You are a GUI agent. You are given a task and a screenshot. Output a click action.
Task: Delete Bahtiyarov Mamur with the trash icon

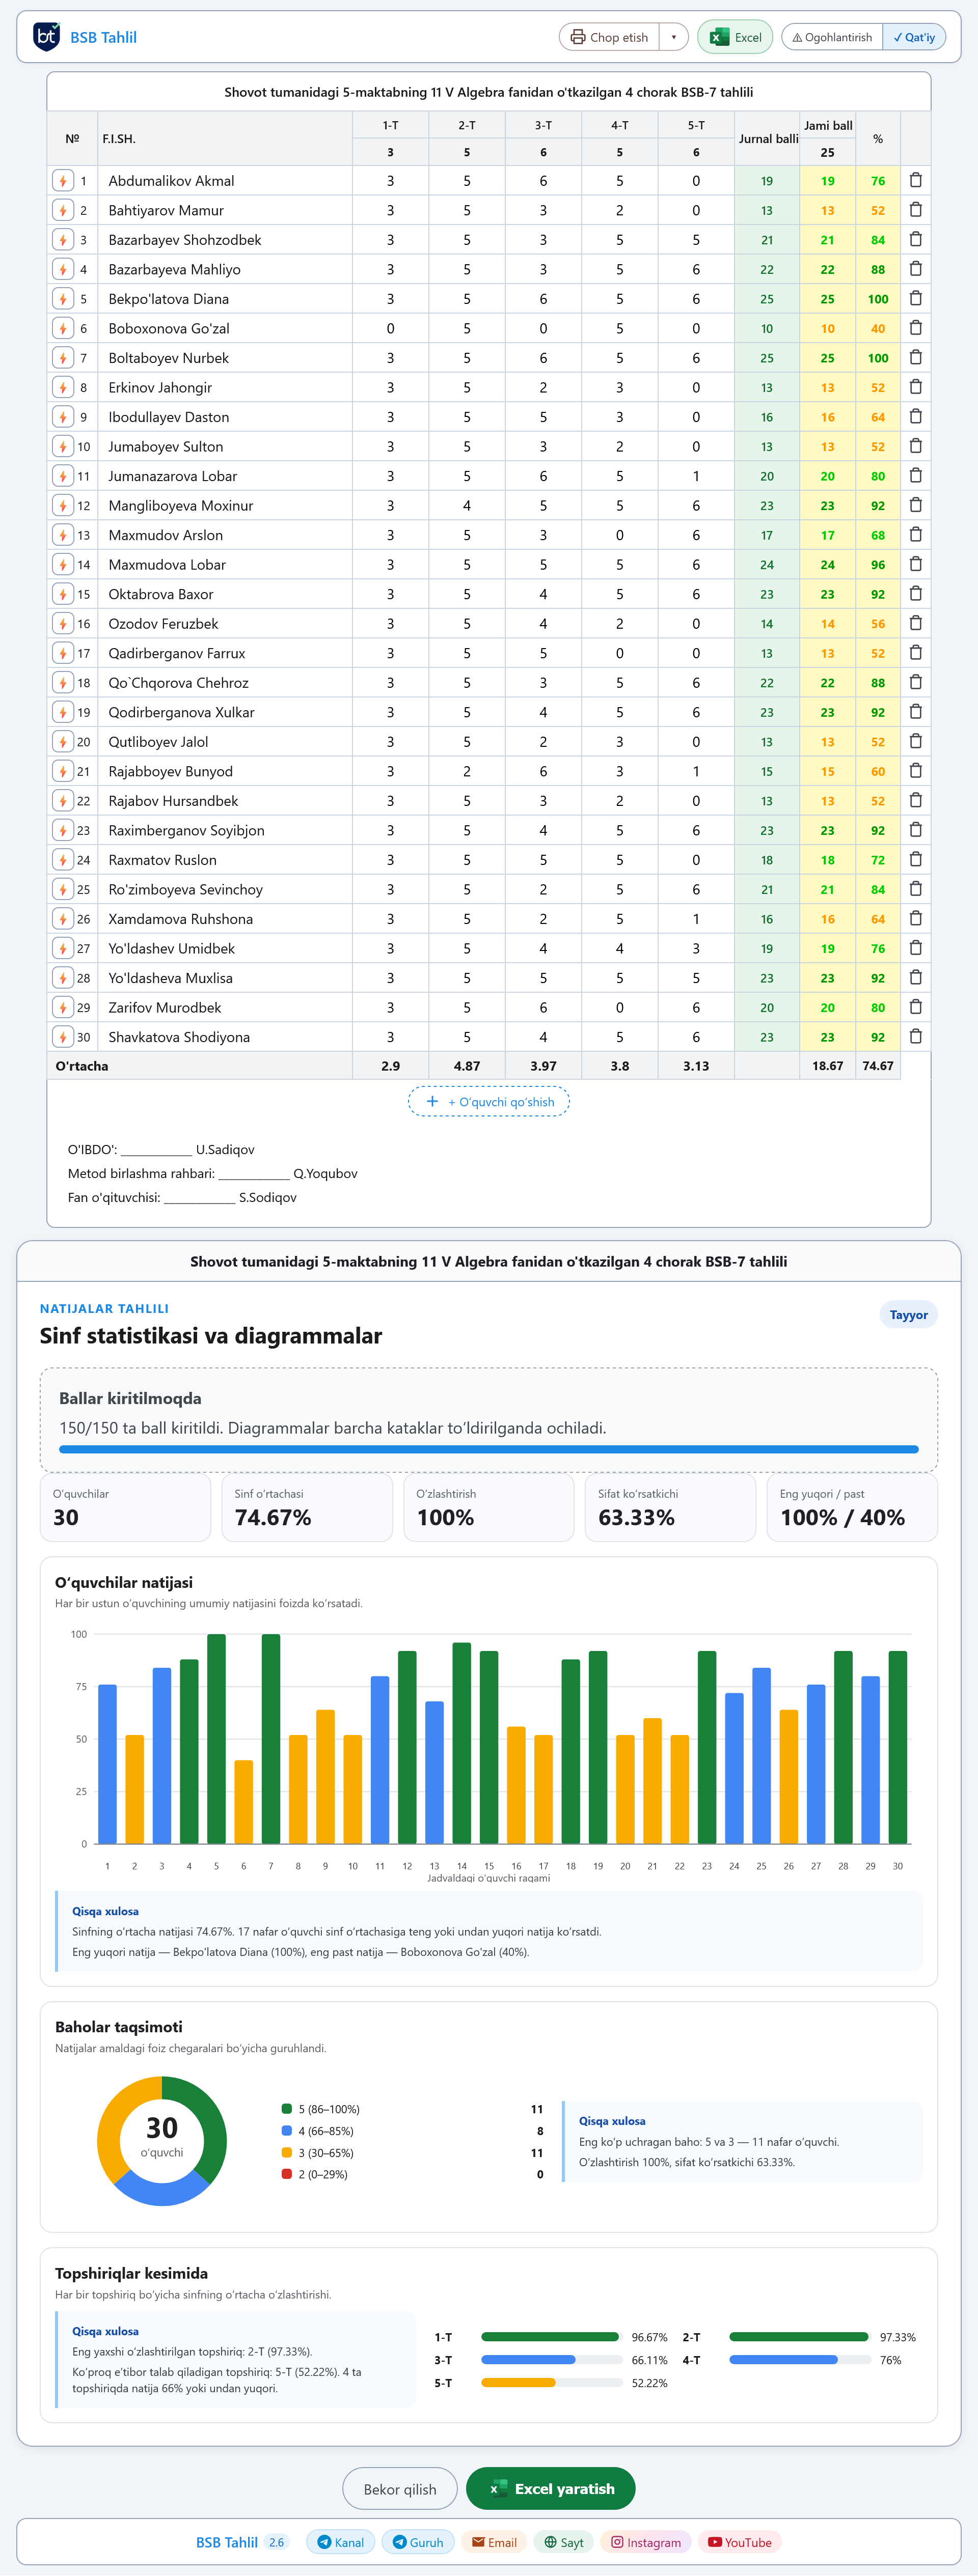click(915, 210)
